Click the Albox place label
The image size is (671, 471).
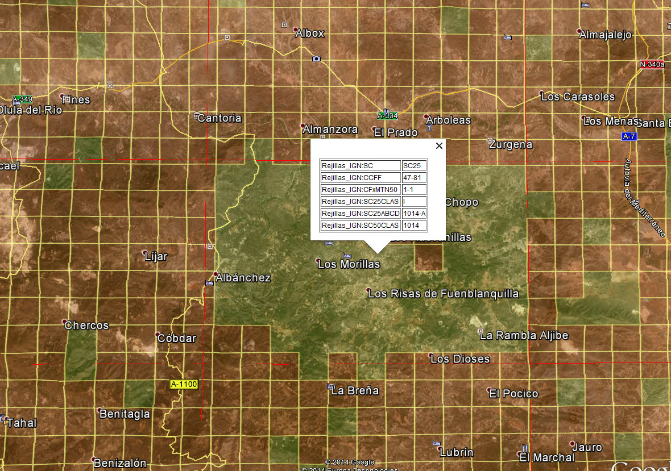coord(310,34)
